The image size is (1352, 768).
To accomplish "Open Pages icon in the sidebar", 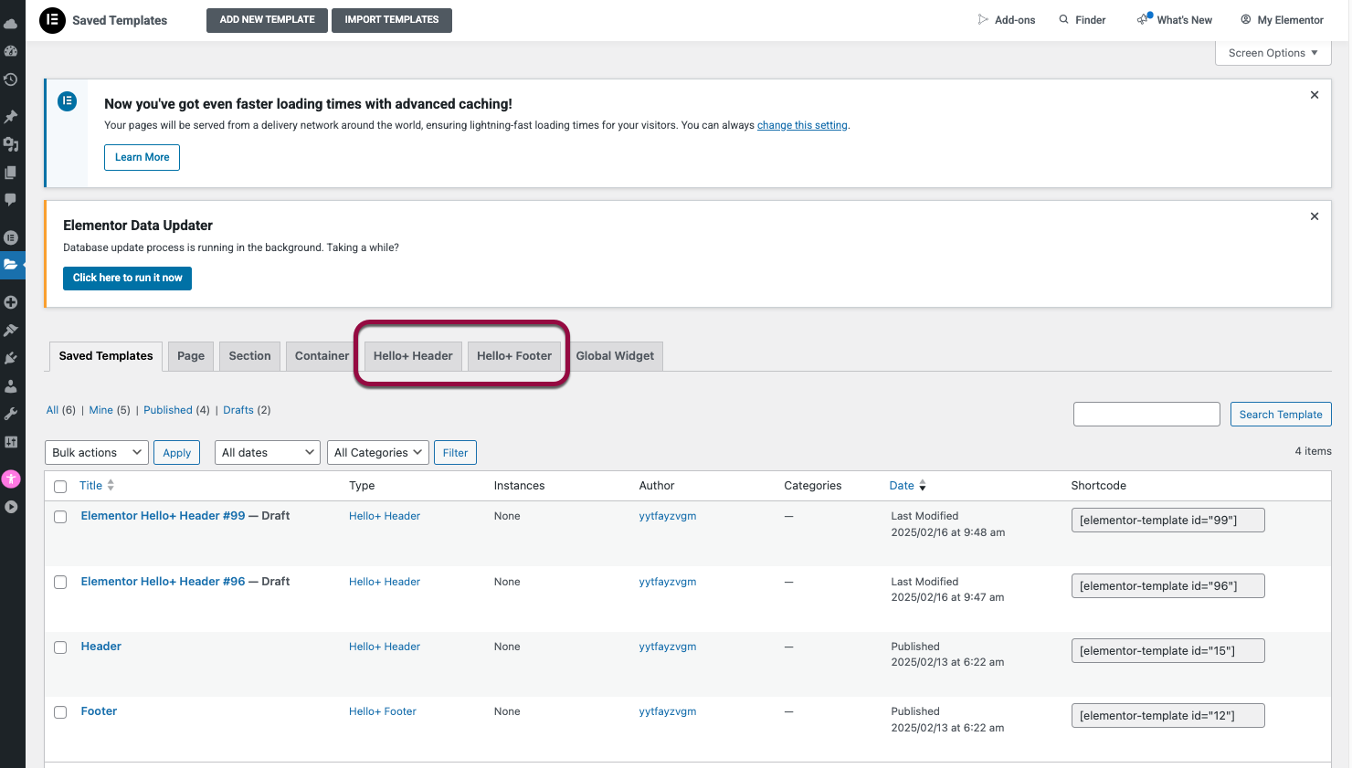I will 11,172.
